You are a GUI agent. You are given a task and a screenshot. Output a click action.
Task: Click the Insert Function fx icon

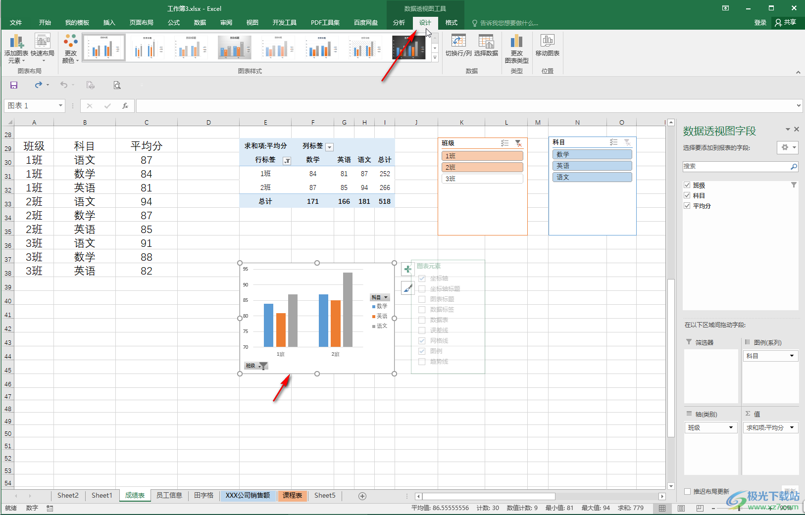click(125, 105)
